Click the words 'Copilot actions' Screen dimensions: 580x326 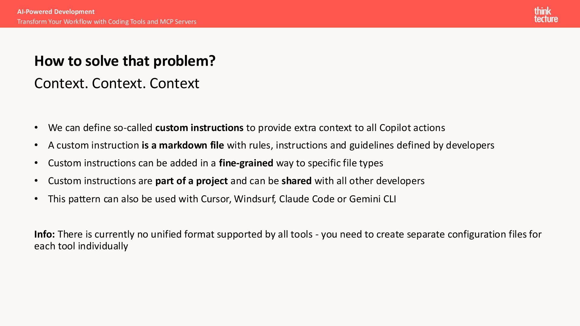tap(412, 128)
